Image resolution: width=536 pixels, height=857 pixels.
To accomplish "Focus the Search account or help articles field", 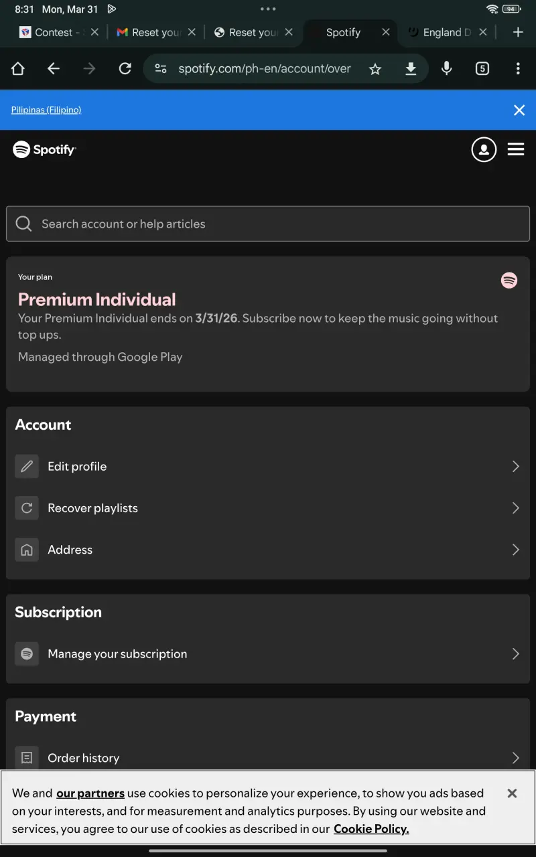I will tap(268, 224).
